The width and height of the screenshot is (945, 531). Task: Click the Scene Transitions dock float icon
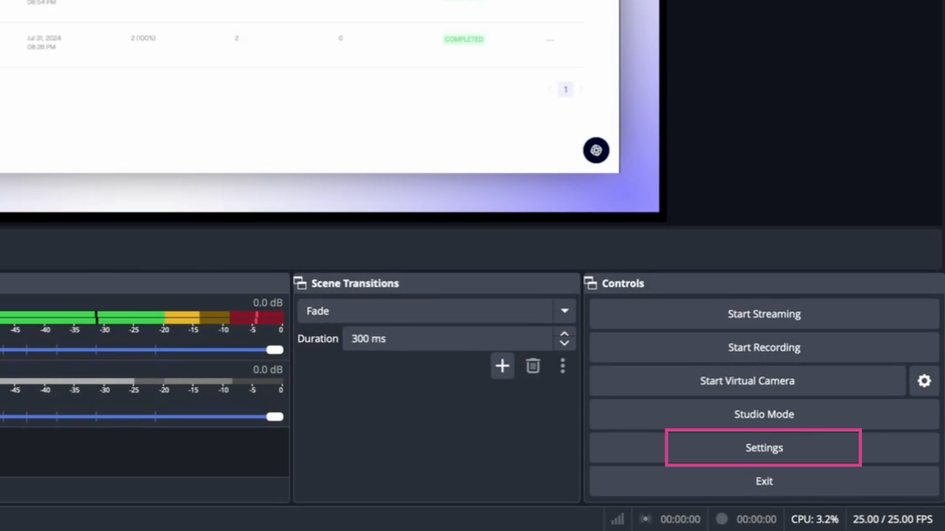pyautogui.click(x=300, y=283)
